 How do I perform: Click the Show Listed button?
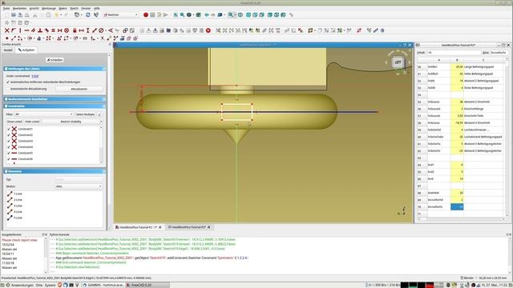pyautogui.click(x=14, y=122)
